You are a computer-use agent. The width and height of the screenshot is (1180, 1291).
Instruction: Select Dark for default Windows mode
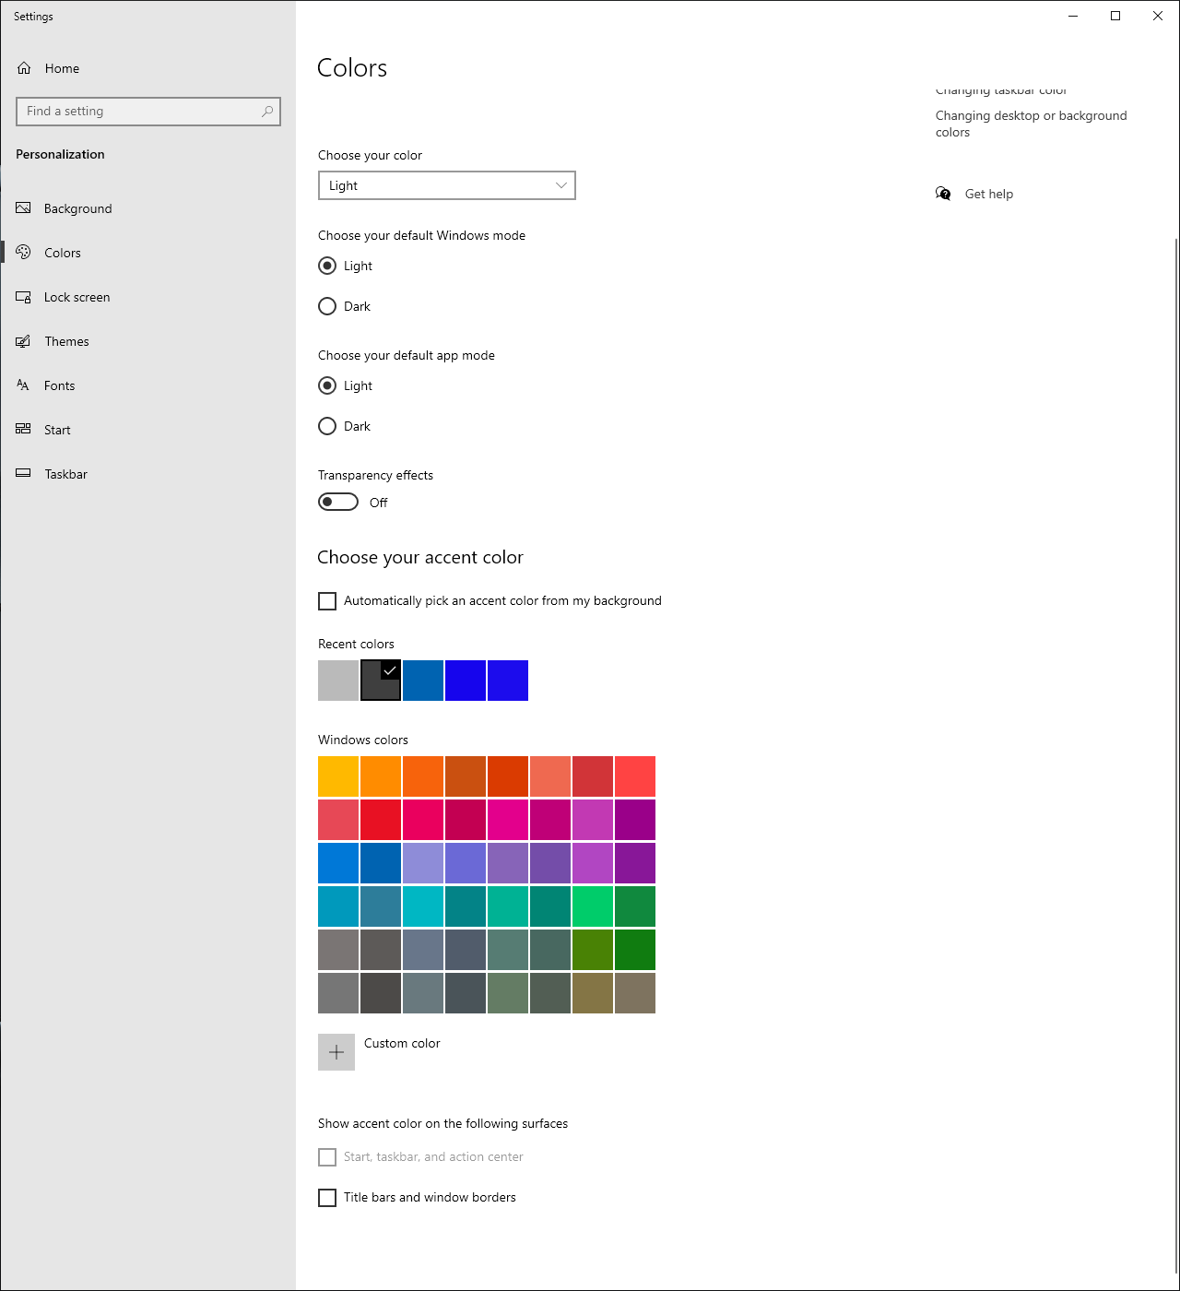point(327,306)
